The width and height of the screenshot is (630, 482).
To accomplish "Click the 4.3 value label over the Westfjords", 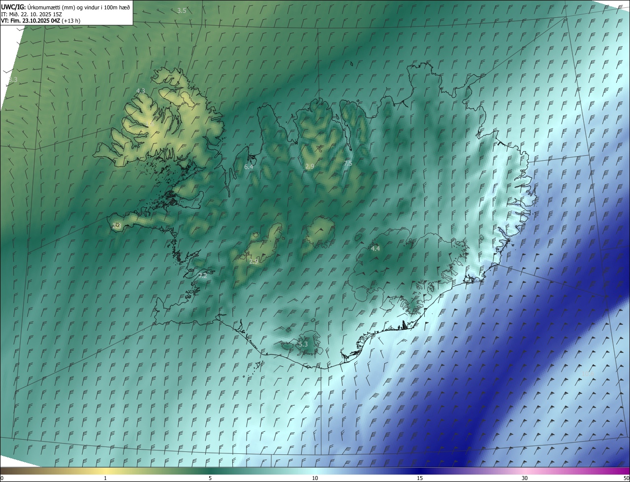I will [140, 91].
